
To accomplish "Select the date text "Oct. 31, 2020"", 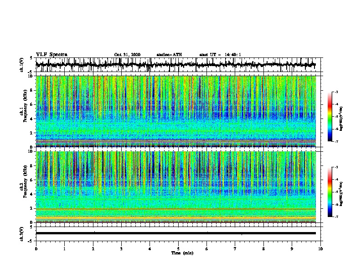I will [127, 55].
